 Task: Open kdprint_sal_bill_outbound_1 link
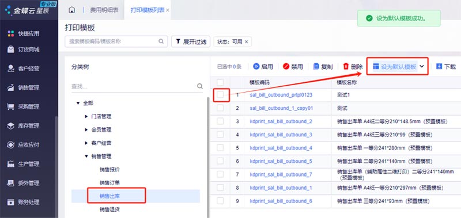coord(281,188)
